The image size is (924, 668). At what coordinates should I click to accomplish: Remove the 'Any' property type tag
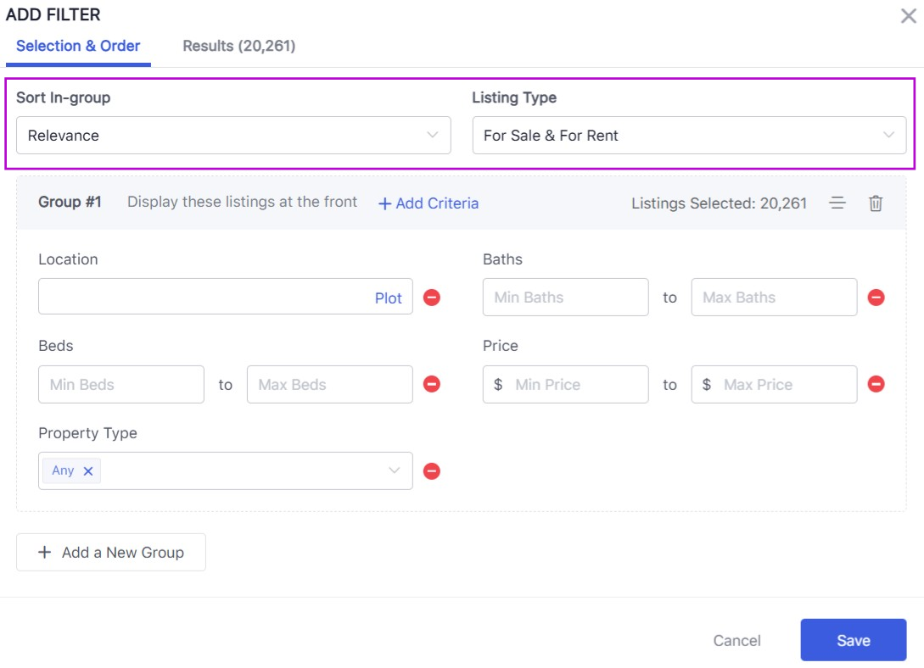coord(88,471)
